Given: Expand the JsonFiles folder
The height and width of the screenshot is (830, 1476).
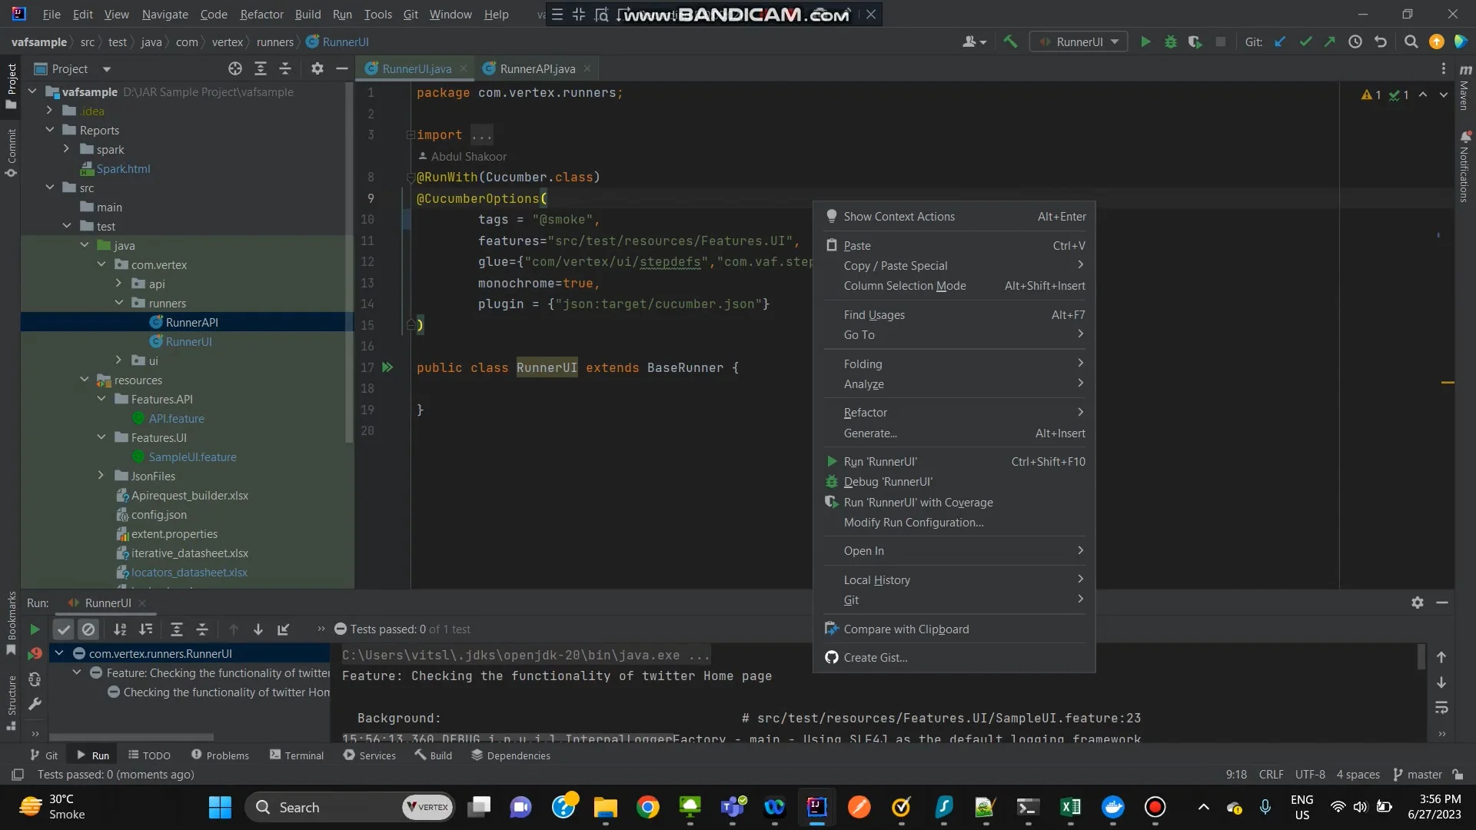Looking at the screenshot, I should 101,476.
